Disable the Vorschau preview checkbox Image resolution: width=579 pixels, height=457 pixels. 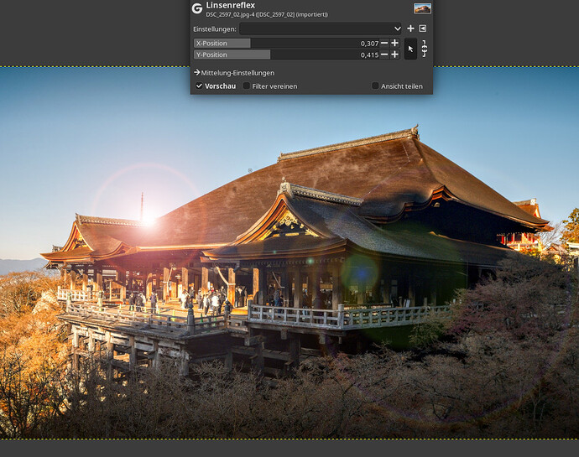200,86
